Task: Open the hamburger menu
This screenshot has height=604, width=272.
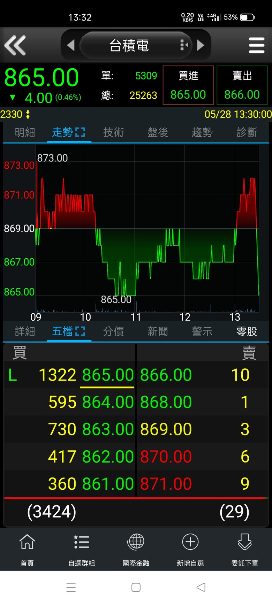Action: [257, 45]
